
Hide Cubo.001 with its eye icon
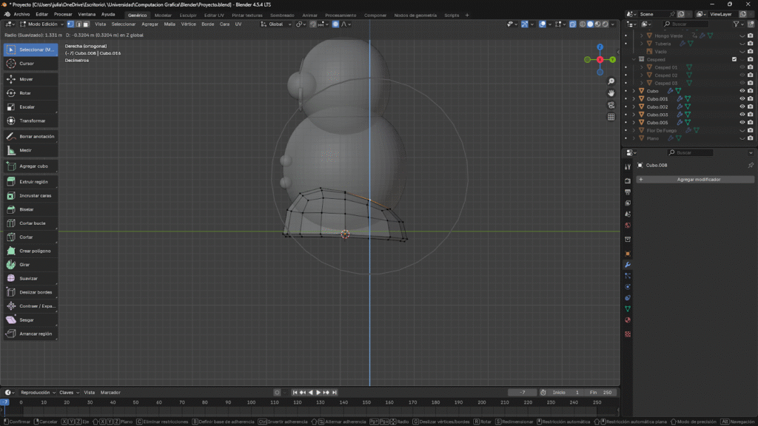click(x=742, y=98)
